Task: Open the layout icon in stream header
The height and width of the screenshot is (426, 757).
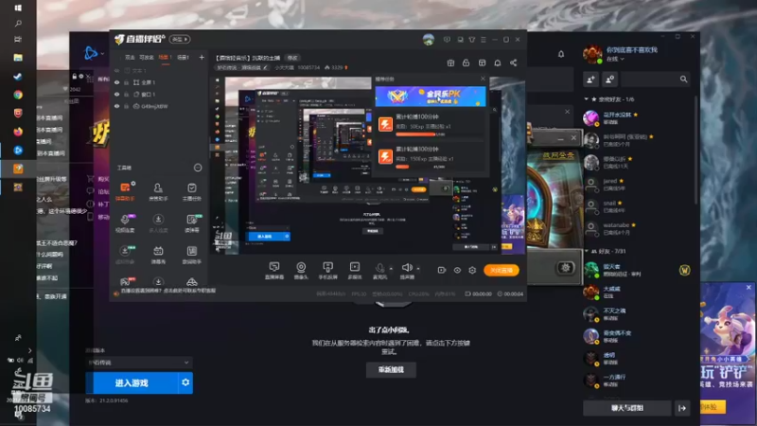Action: tap(482, 62)
